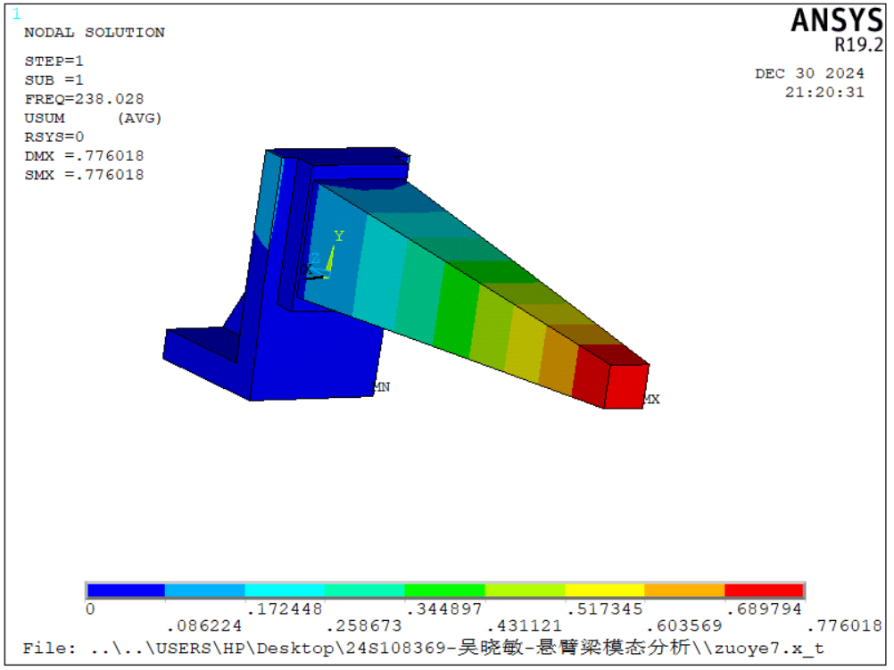This screenshot has width=894, height=670.
Task: Click the legend value .517345
Action: (604, 609)
